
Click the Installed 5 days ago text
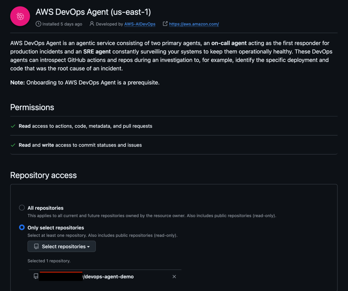62,24
